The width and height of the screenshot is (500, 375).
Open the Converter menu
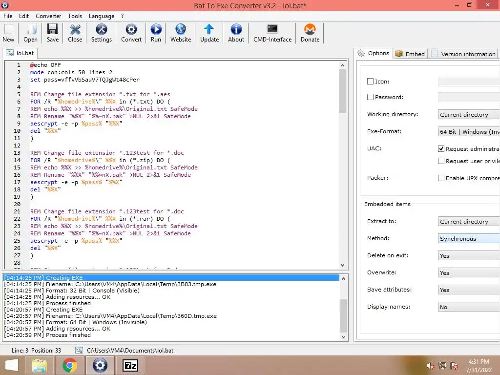point(48,16)
